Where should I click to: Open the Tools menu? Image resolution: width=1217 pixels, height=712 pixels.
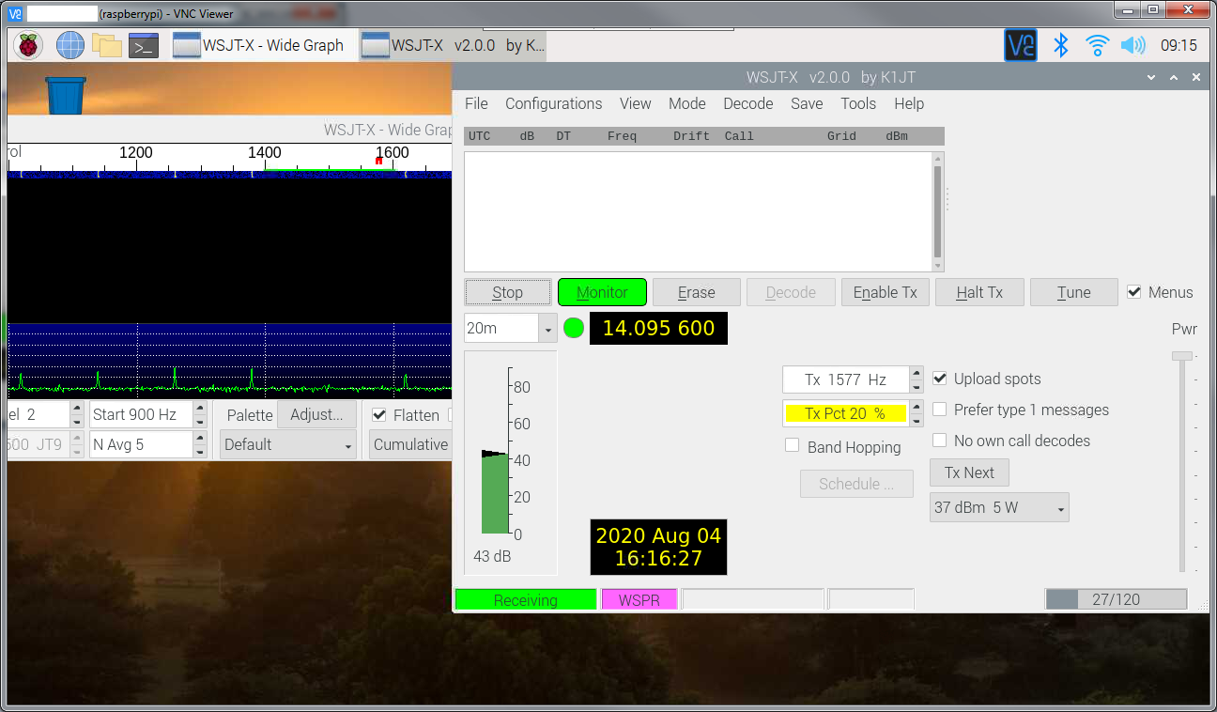click(858, 103)
